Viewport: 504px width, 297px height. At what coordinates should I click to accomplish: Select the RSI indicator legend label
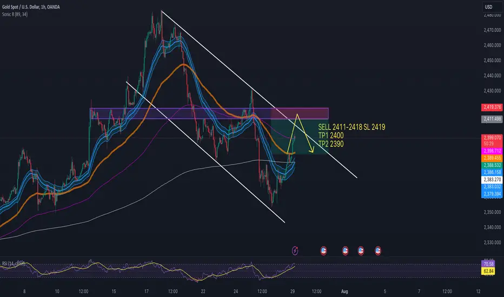(13, 264)
